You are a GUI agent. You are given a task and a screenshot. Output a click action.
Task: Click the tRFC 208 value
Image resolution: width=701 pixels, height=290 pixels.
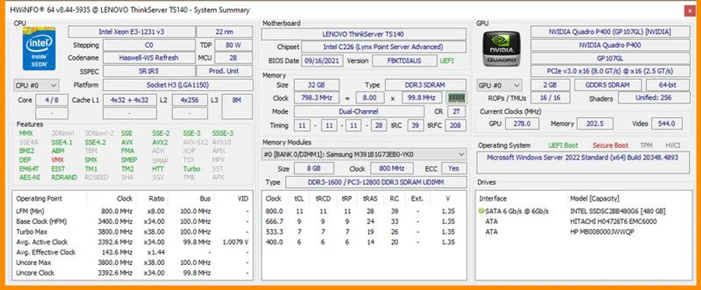(x=456, y=125)
